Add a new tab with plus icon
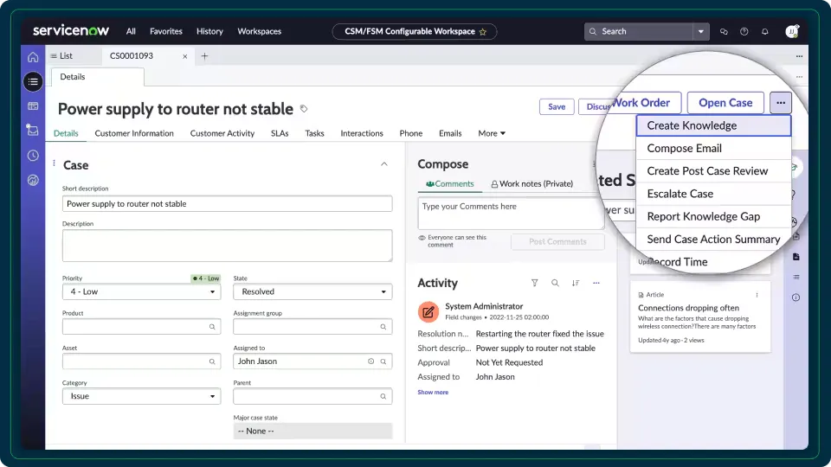Screen dimensions: 831x467 tap(204, 55)
